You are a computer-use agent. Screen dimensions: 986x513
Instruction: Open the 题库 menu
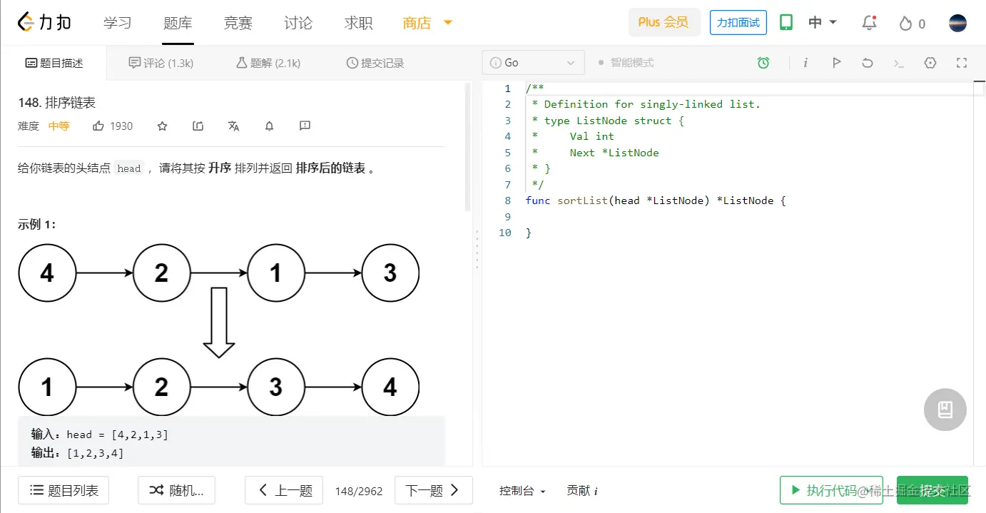[x=178, y=23]
